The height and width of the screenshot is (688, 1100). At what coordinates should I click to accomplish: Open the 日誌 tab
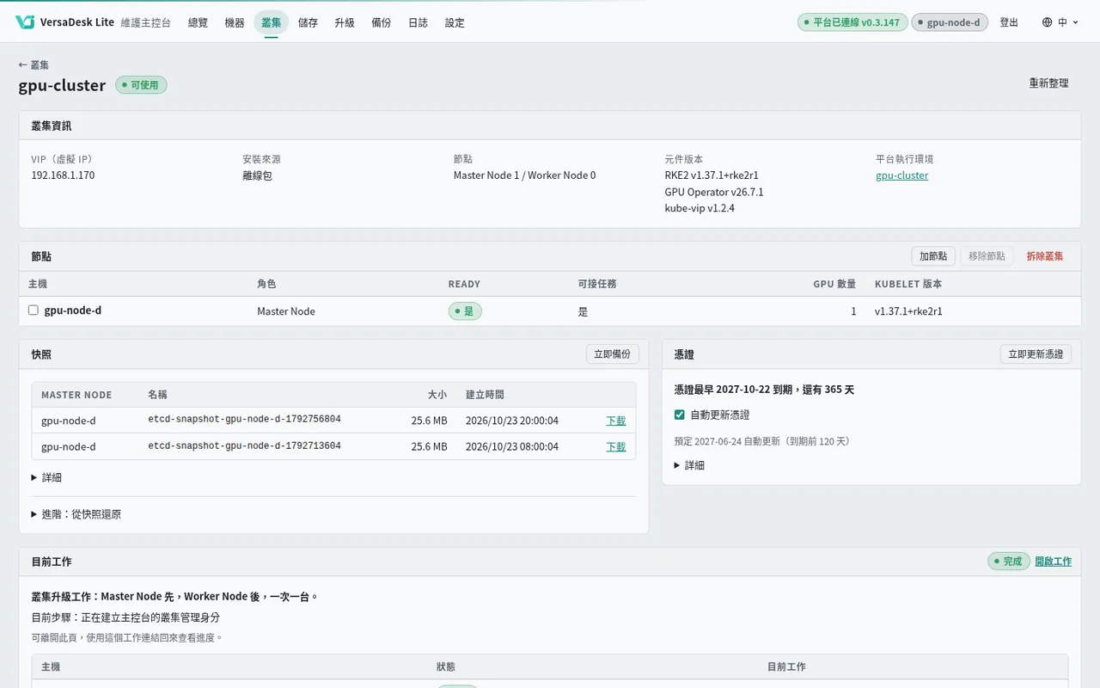pos(418,22)
